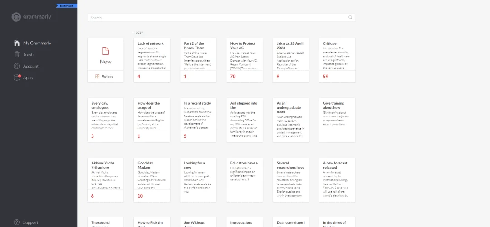Open 'Several researchers have' document
This screenshot has width=490, height=227.
click(x=291, y=179)
